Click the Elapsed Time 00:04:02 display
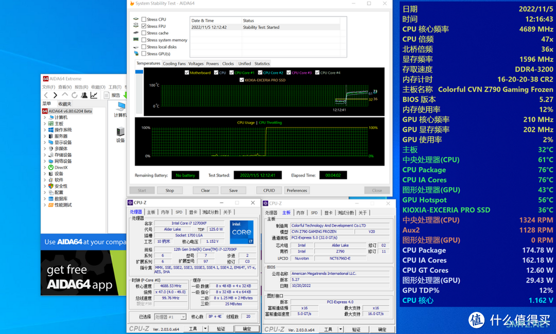 click(333, 175)
